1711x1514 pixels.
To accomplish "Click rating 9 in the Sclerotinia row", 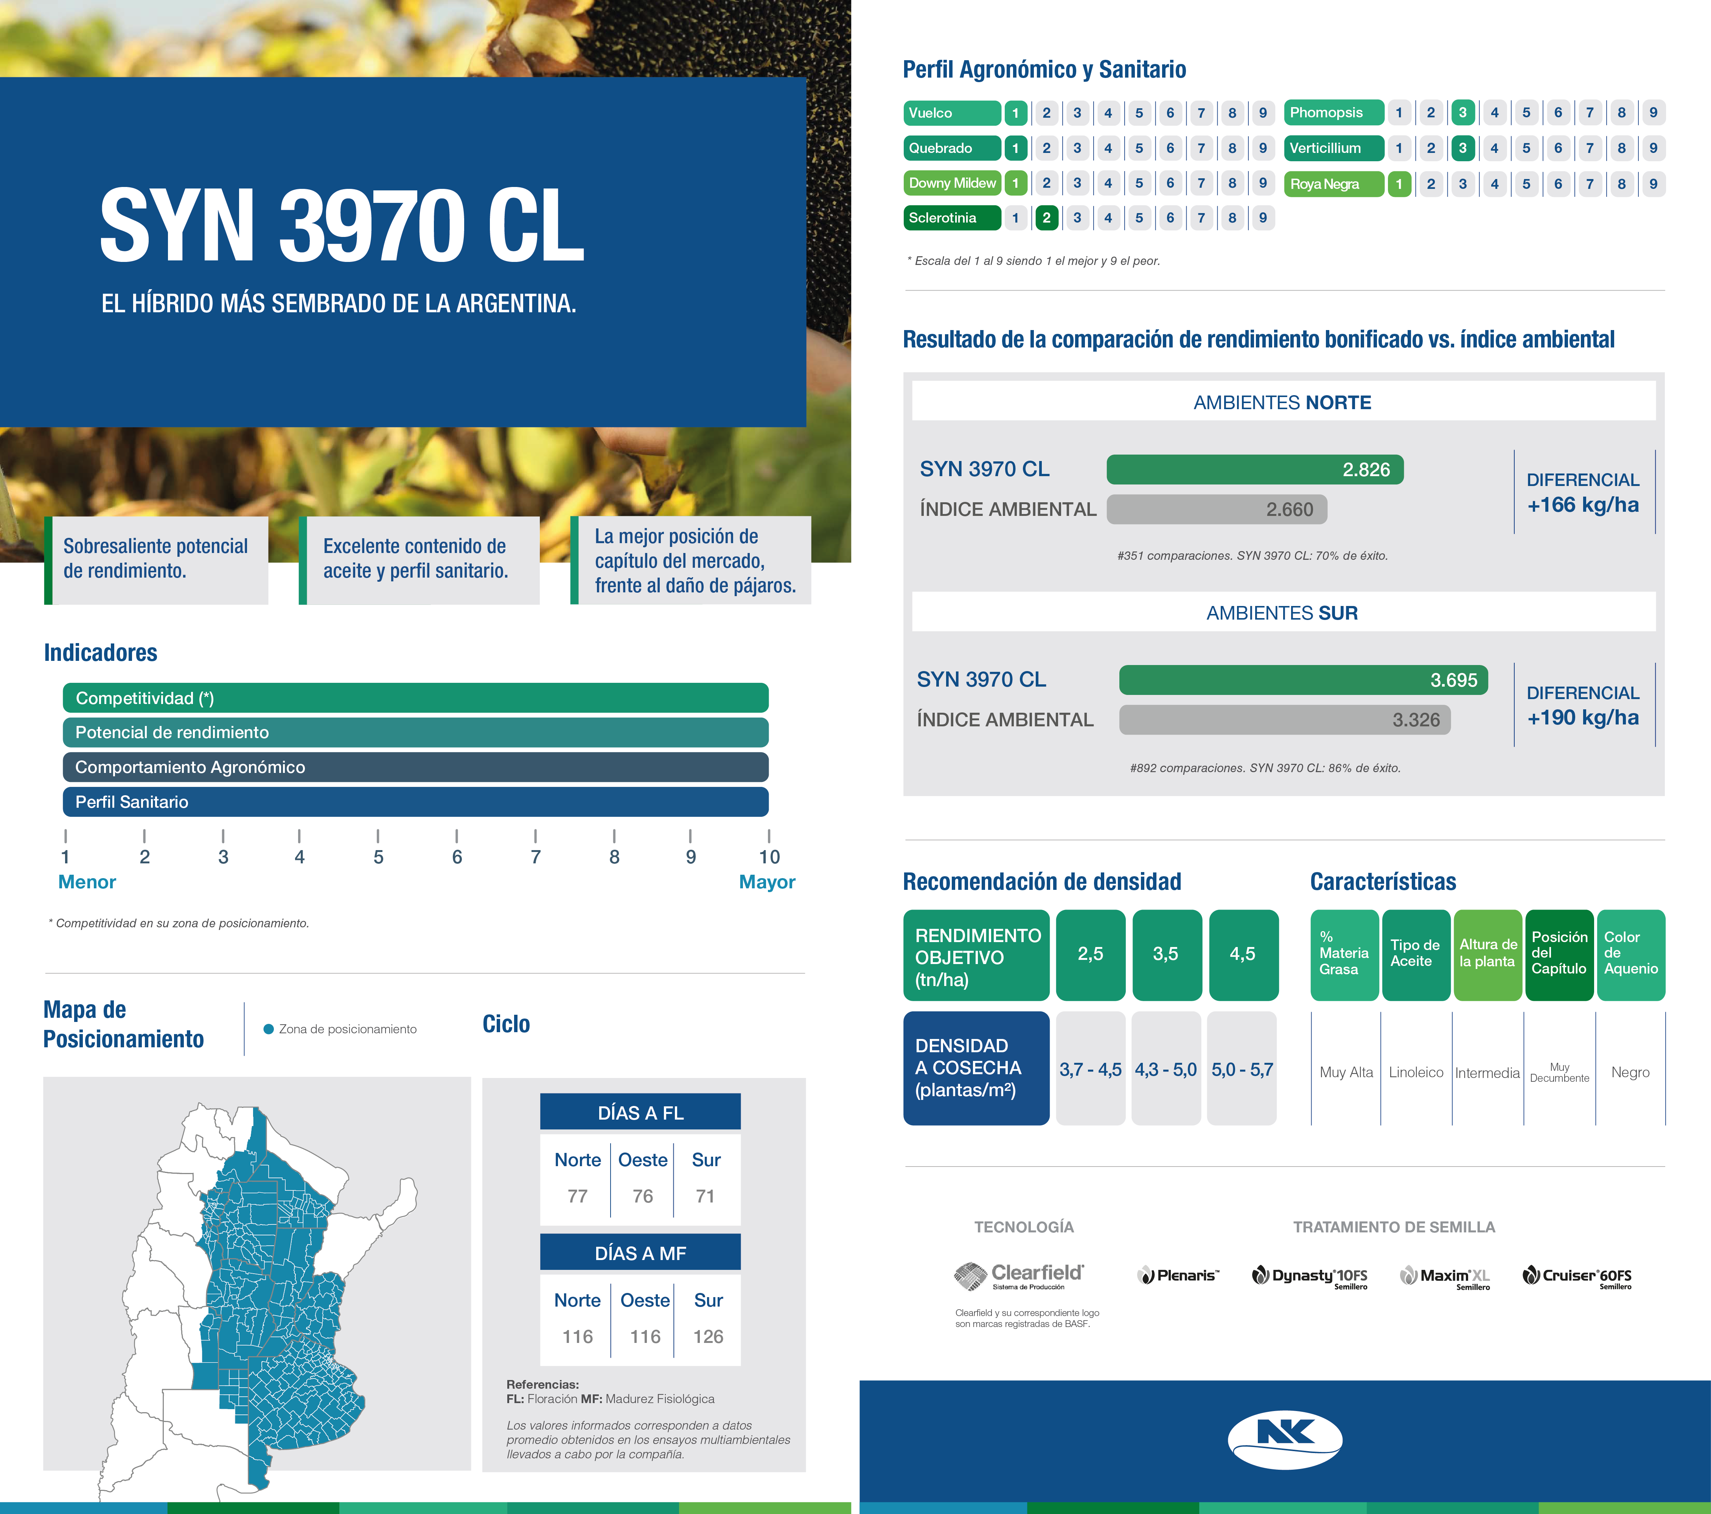I will coord(1263,218).
